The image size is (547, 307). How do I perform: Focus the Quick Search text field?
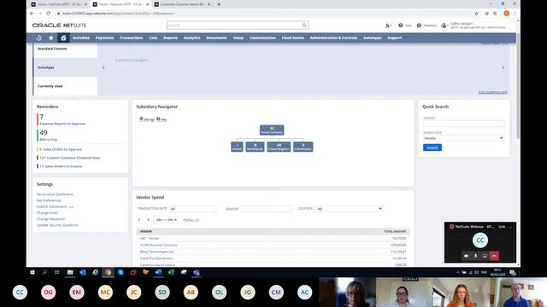point(463,124)
